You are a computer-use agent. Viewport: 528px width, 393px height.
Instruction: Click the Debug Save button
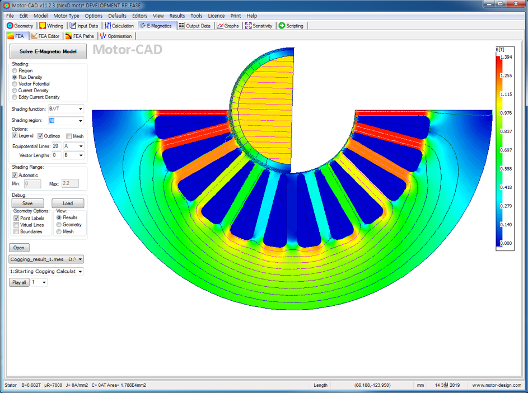(27, 203)
